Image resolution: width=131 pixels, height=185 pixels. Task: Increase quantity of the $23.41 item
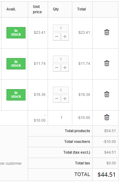click(65, 37)
